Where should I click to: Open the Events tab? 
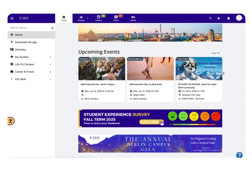(99, 19)
